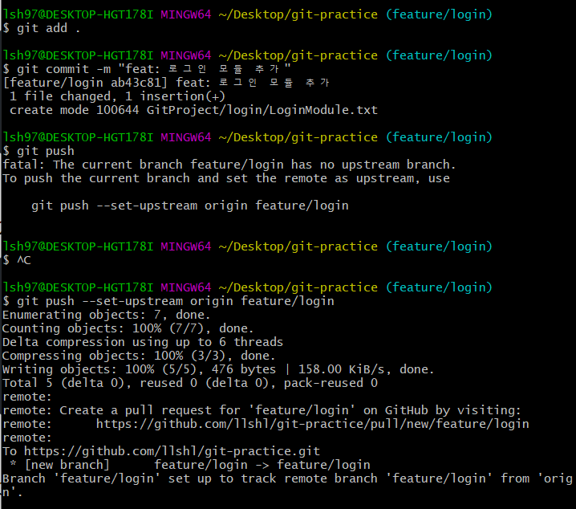576x509 pixels.
Task: Click the 'Writing objects: 100% (5/5)' line
Action: point(218,369)
